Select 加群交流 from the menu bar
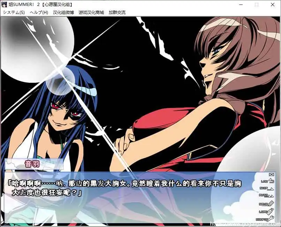 pos(117,12)
